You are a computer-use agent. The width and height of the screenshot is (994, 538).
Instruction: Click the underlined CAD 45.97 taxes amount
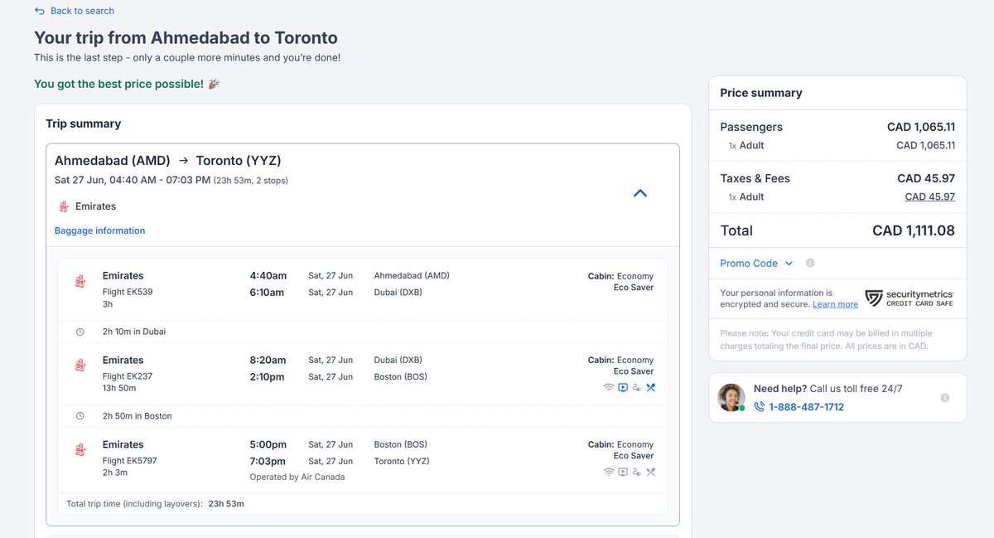pos(930,197)
